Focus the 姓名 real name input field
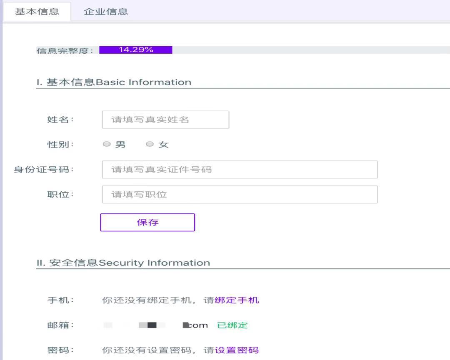 click(165, 120)
